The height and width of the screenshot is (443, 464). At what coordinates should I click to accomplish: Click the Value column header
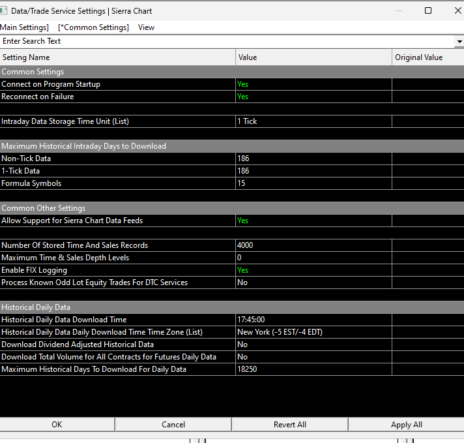coord(313,57)
